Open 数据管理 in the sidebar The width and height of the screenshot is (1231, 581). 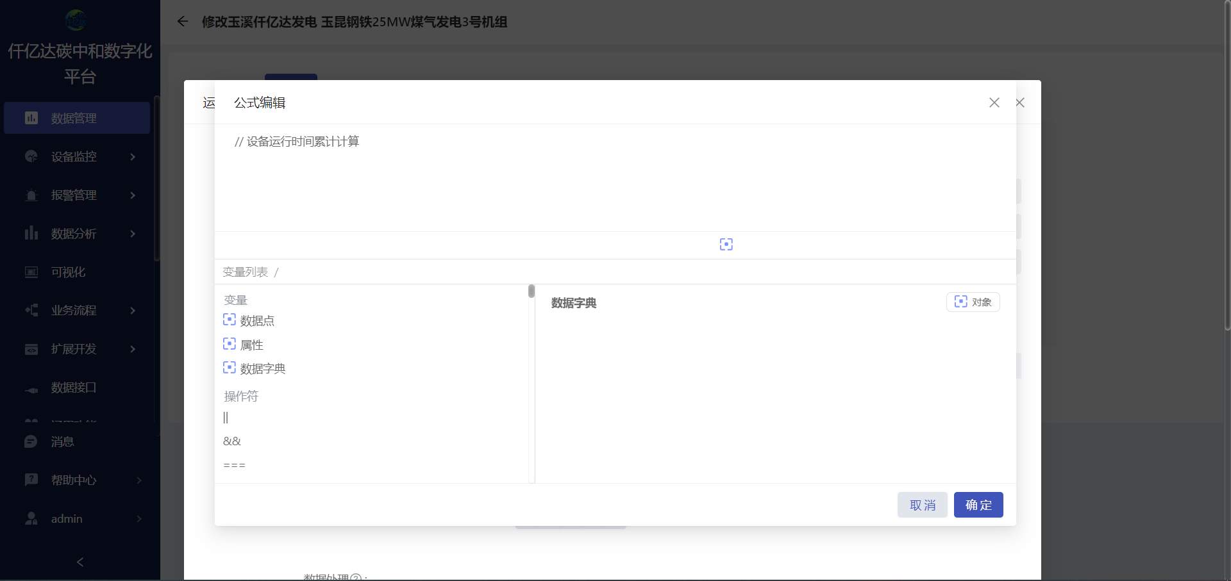pyautogui.click(x=77, y=118)
